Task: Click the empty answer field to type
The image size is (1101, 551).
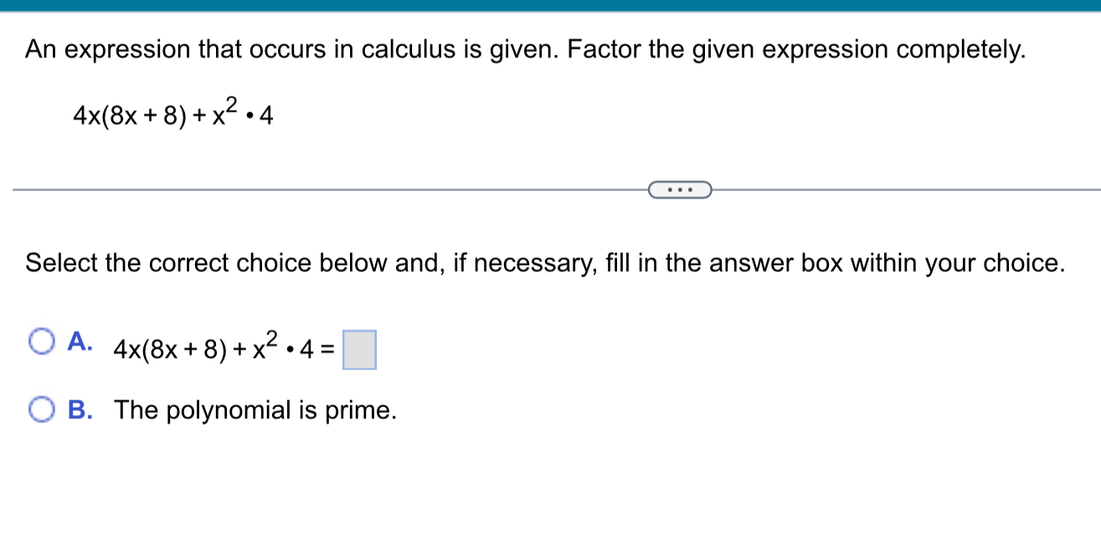Action: coord(360,350)
